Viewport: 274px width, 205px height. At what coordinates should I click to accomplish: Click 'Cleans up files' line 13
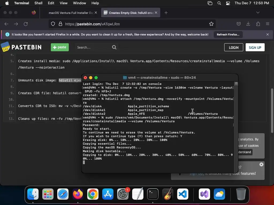pyautogui.click(x=50, y=119)
